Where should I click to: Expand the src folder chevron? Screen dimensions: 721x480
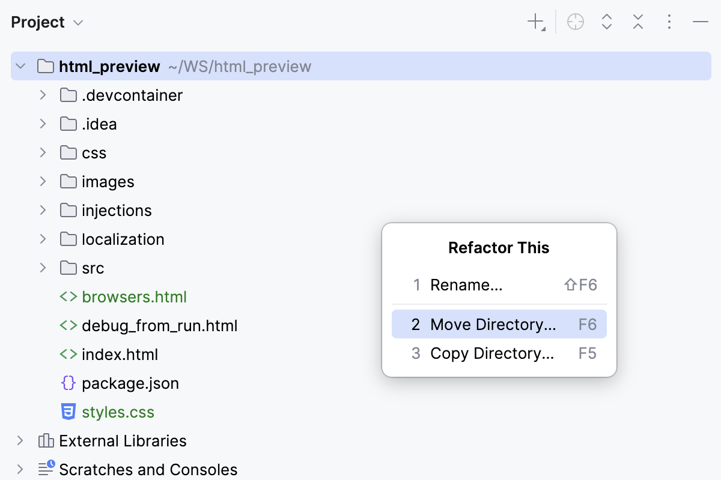(43, 268)
